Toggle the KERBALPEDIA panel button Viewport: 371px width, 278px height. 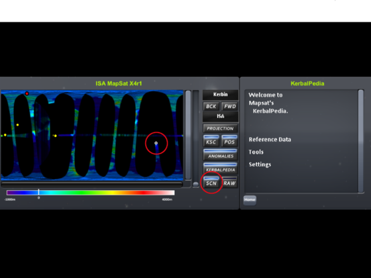click(x=220, y=169)
